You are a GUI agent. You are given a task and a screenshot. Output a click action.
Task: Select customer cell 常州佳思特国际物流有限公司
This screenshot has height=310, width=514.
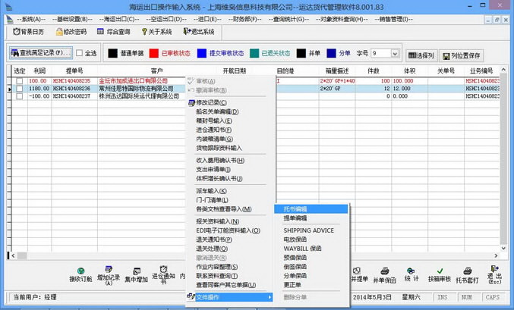click(142, 89)
